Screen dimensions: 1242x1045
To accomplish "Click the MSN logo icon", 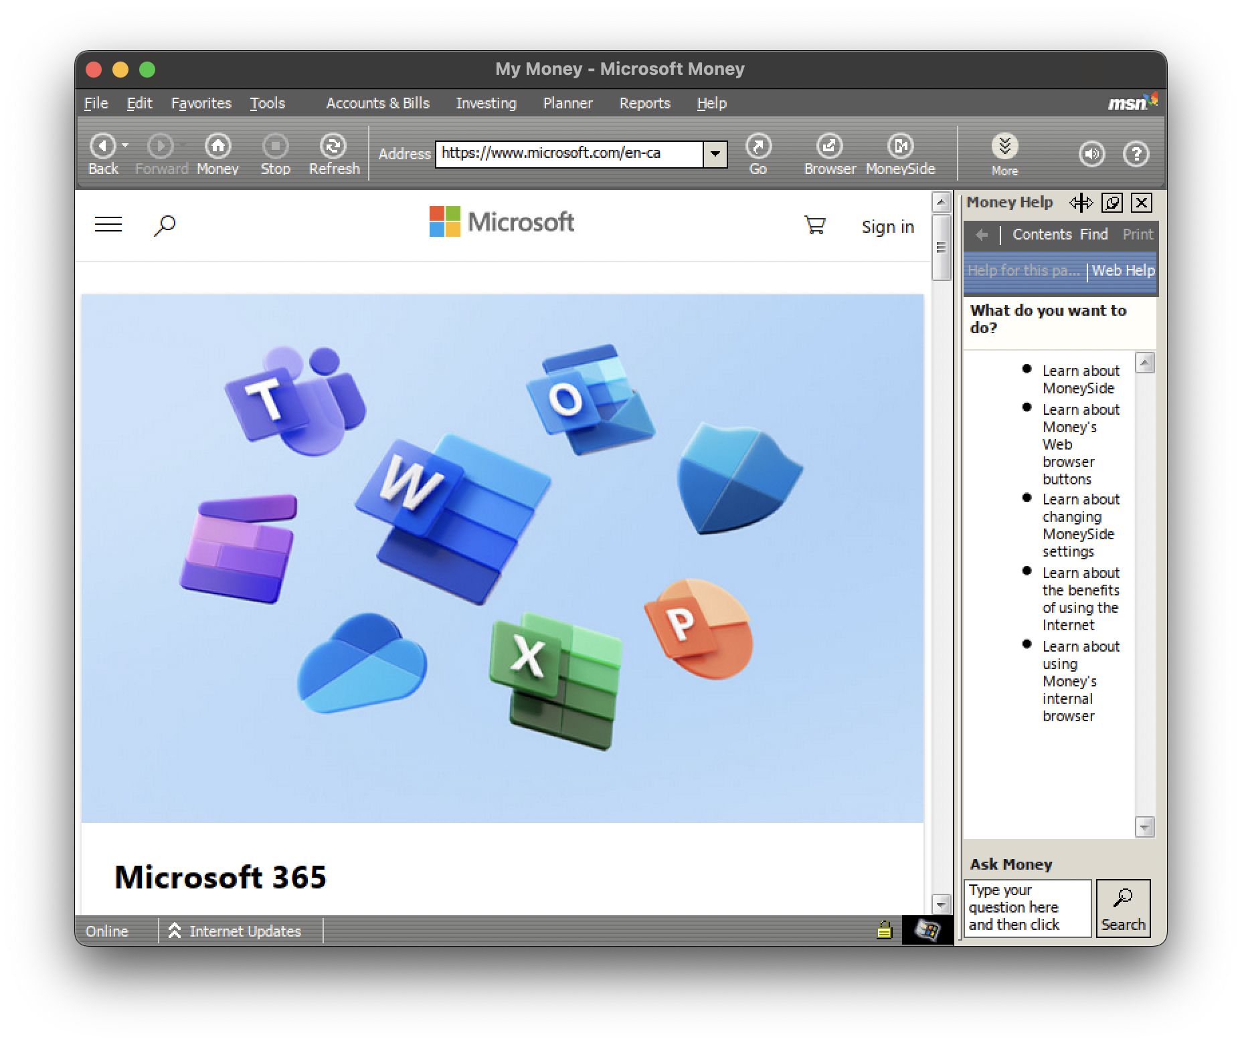I will (x=1132, y=102).
